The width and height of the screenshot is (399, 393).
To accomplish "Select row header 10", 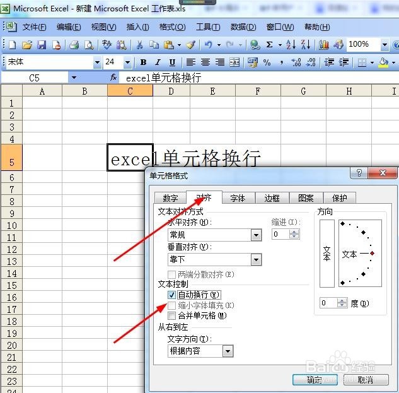I will pos(12,226).
